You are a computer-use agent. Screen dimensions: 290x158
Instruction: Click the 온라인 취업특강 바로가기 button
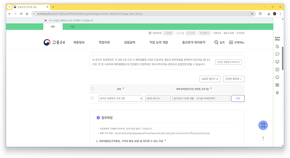(x=228, y=62)
